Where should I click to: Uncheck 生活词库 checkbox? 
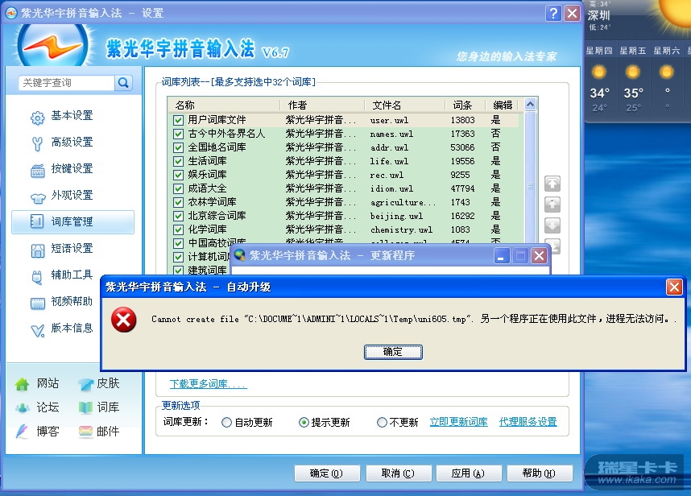tap(178, 161)
